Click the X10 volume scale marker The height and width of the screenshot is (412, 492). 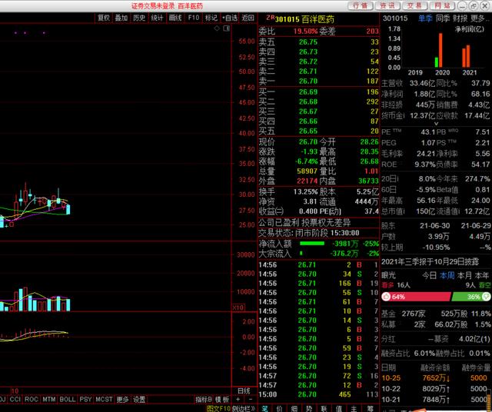pyautogui.click(x=238, y=307)
